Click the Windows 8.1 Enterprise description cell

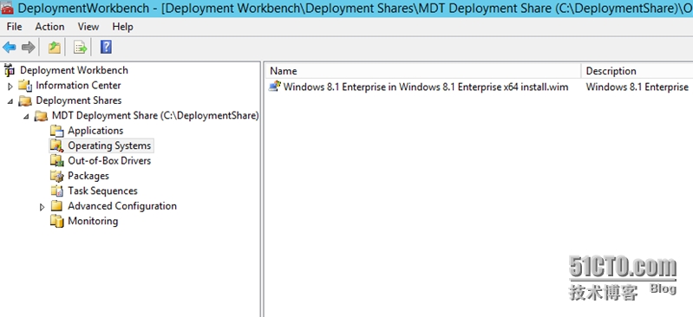coord(637,87)
